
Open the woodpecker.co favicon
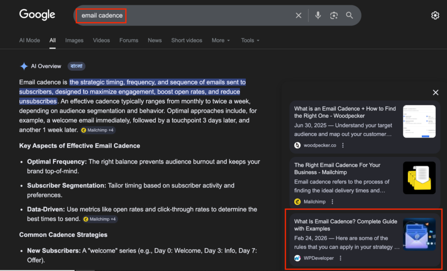click(297, 145)
